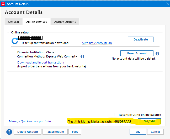170x139 pixels.
Task: Open Automatic entry is: On link
Action: tap(97, 43)
